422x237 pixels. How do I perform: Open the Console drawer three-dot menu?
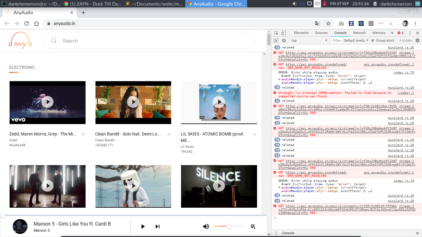[276, 233]
